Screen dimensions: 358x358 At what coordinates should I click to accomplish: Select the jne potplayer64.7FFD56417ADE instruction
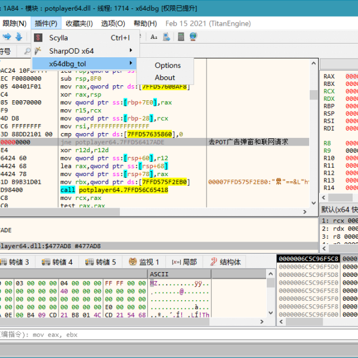pyautogui.click(x=112, y=142)
